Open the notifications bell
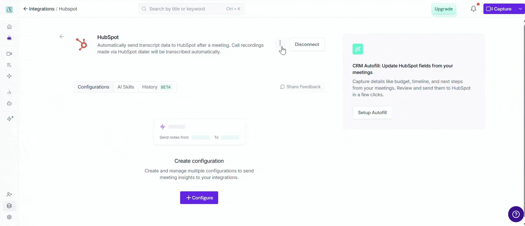This screenshot has width=525, height=226. pyautogui.click(x=474, y=9)
